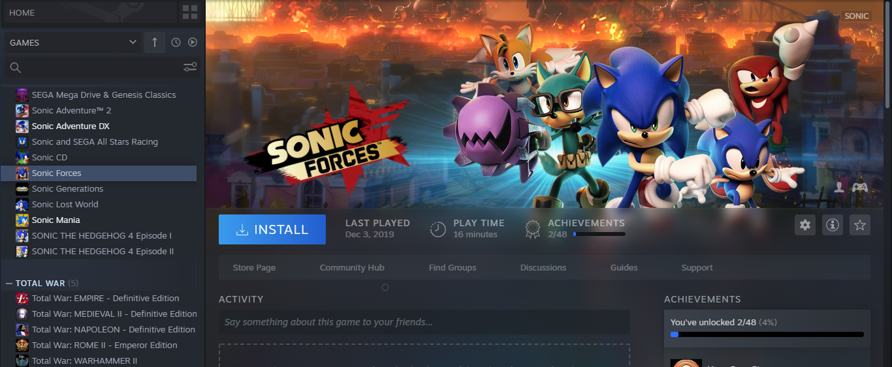Toggle ready-to-play filter icon

tap(193, 42)
